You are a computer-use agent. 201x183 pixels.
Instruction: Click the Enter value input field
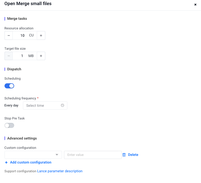pyautogui.click(x=93, y=155)
